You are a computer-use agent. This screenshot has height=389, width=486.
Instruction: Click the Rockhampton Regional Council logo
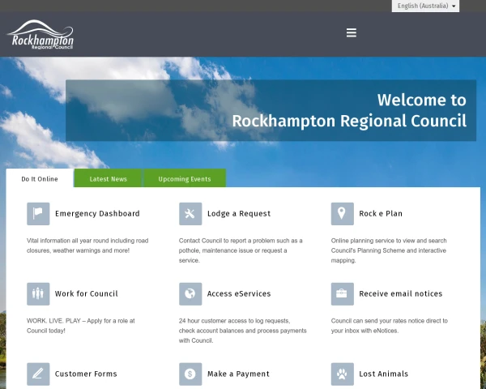pos(40,34)
